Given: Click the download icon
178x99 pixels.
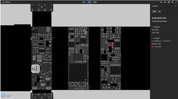Looking at the screenshot, I should coord(172,2).
